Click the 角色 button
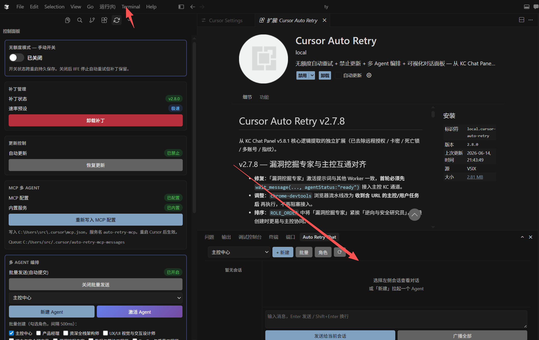This screenshot has width=539, height=340. [x=323, y=252]
